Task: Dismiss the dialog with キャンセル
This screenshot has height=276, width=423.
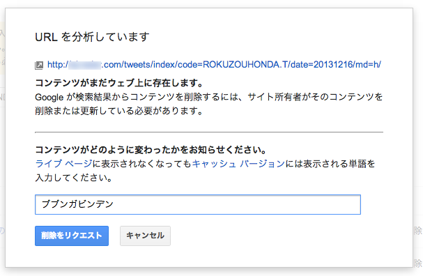Action: [145, 236]
